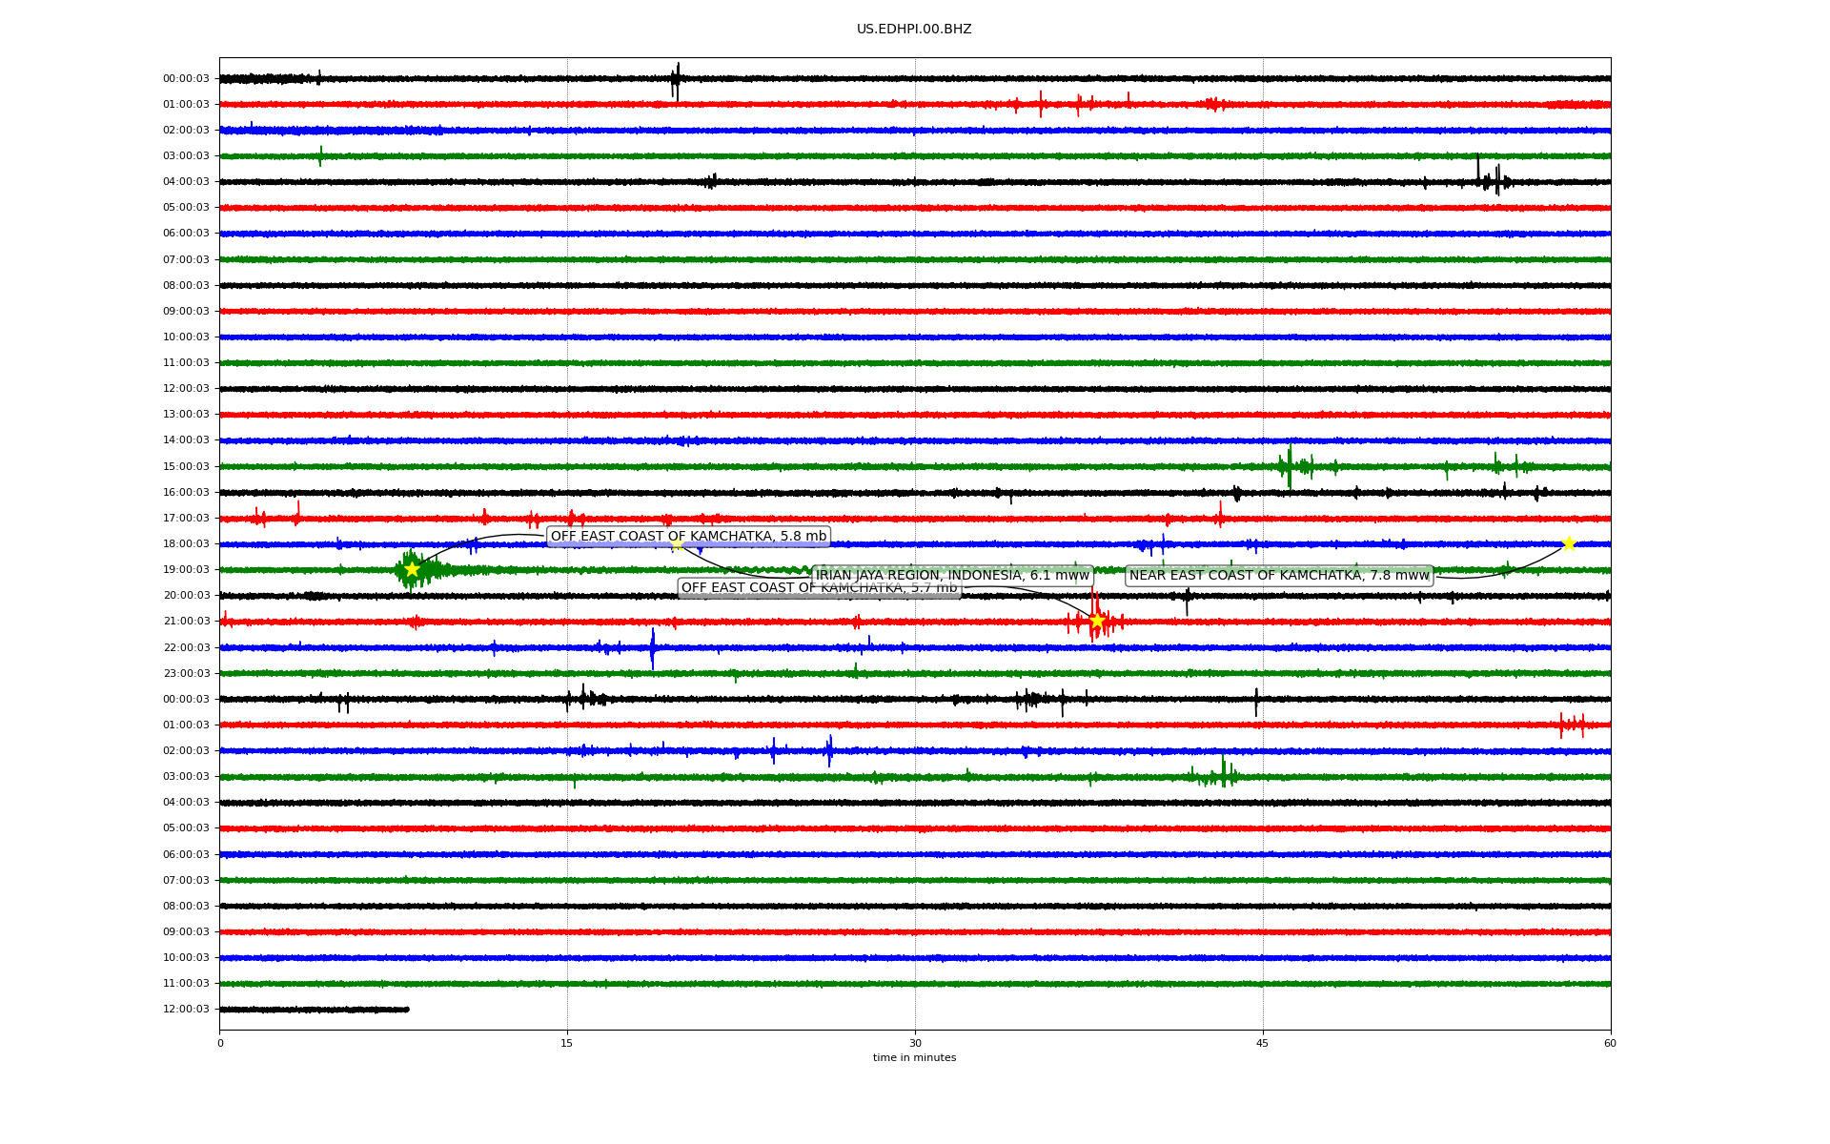Select the 'NEAR EAST COAST OF KAMCHATKA, 7.8 mww' label
This screenshot has width=1830, height=1144.
1279,575
